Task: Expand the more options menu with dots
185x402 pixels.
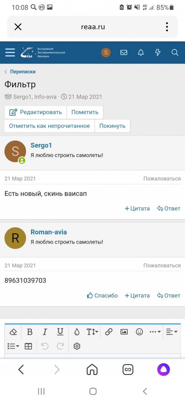Action: pyautogui.click(x=155, y=332)
